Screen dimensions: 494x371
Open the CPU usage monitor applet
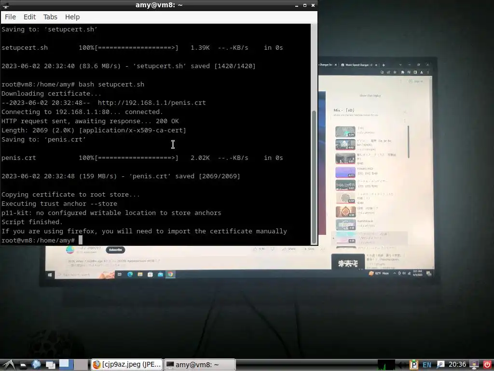point(386,365)
